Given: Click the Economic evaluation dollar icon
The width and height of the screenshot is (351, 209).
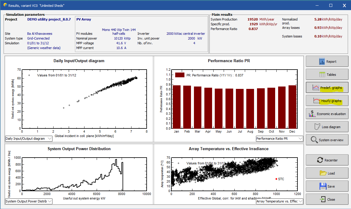Looking at the screenshot, I should 312,114.
